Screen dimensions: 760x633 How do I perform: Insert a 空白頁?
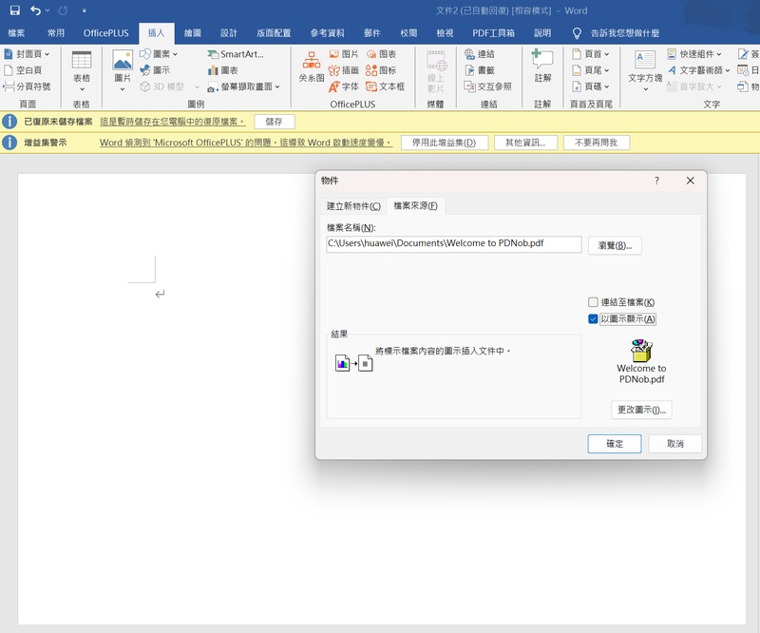tap(23, 70)
